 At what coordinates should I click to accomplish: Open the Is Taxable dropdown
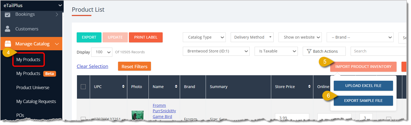point(276,51)
